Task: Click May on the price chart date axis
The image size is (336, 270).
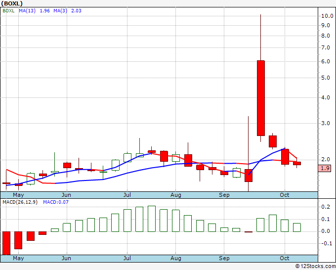Action: 18,195
